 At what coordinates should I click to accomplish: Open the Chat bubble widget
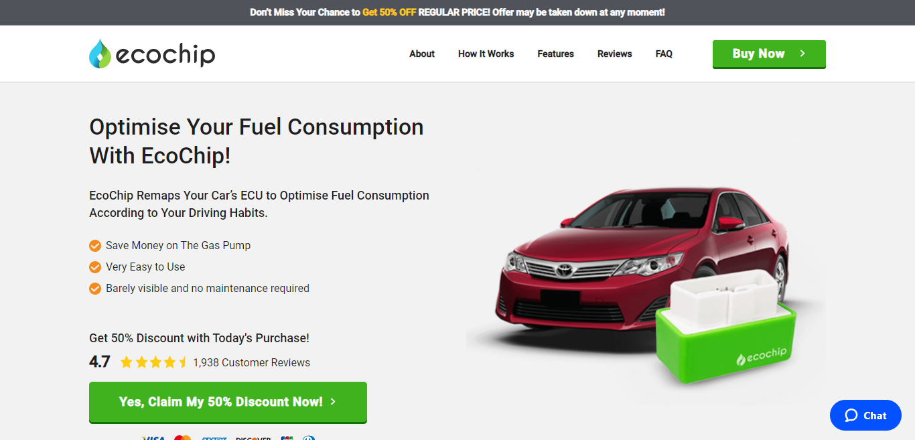865,415
